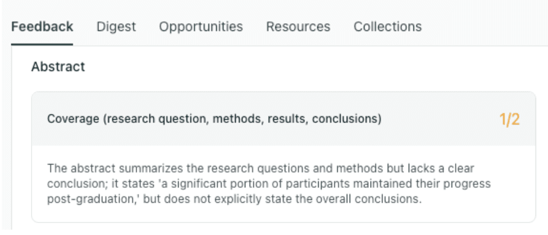Click the orange 1/2 score
Screen dimensions: 548x235
(x=509, y=120)
